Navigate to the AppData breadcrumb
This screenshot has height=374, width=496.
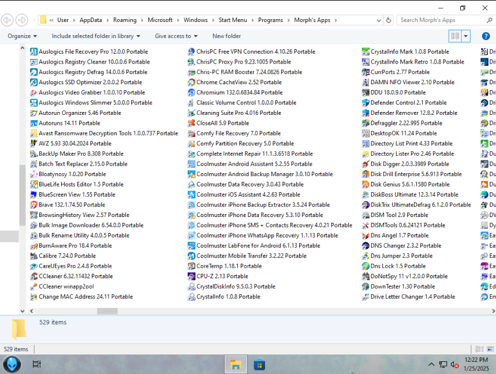click(x=91, y=20)
